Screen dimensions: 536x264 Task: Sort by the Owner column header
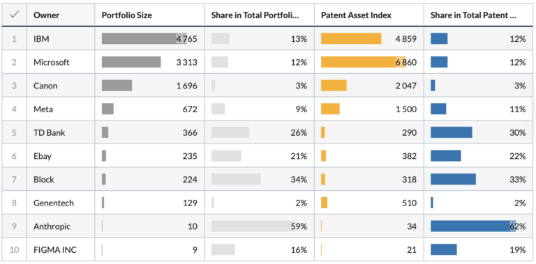click(x=46, y=15)
